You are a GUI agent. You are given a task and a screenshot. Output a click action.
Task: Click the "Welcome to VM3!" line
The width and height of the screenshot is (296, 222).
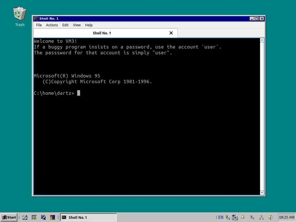(x=55, y=41)
